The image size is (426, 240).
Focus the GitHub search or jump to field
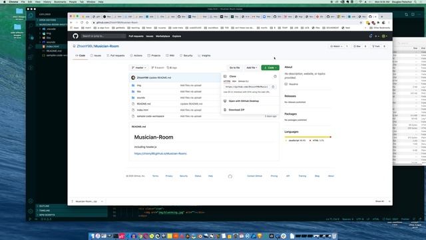pos(103,36)
